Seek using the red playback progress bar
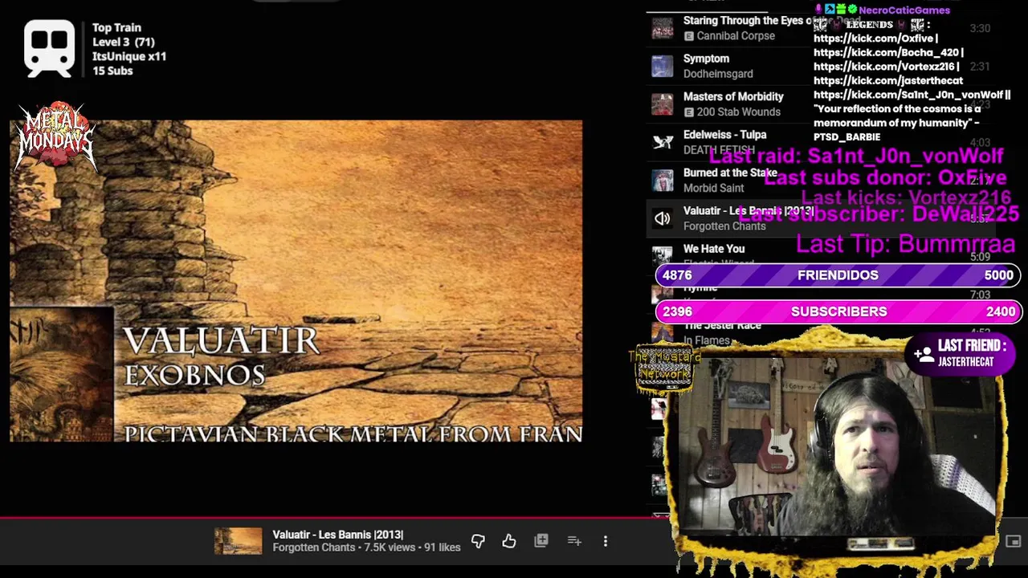The image size is (1028, 578). tap(337, 519)
